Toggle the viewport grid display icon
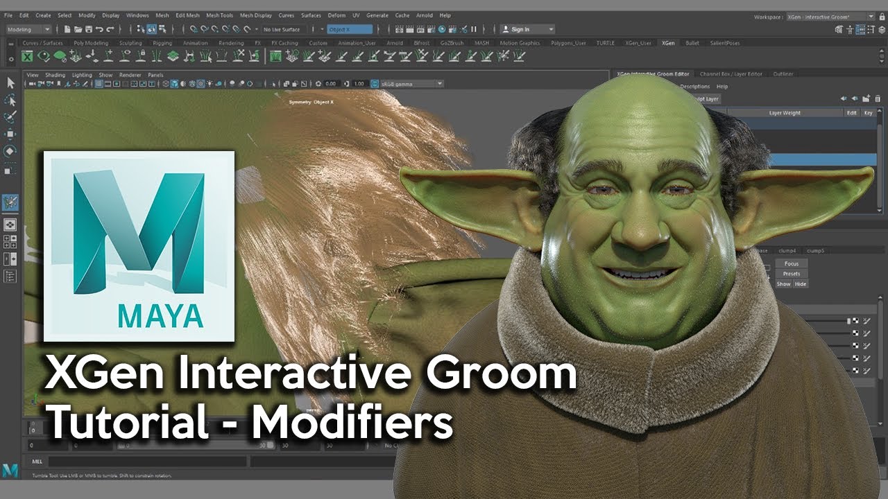 click(x=99, y=84)
